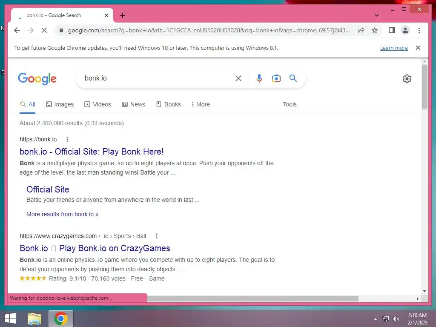Image resolution: width=436 pixels, height=327 pixels.
Task: Dismiss the Chrome update notification bar
Action: click(x=418, y=48)
